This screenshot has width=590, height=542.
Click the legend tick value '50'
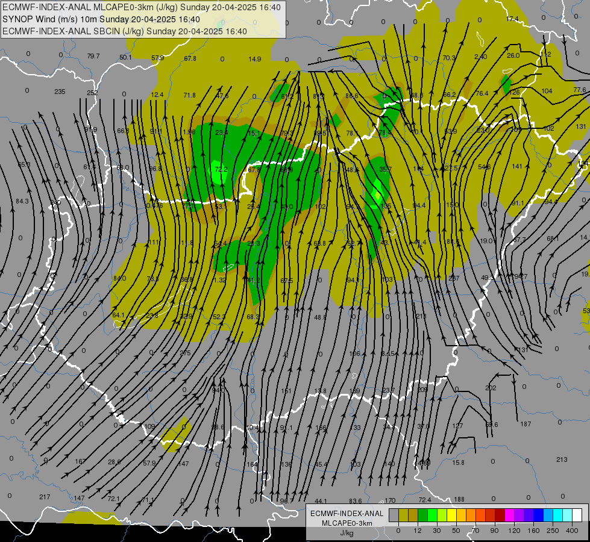click(456, 531)
